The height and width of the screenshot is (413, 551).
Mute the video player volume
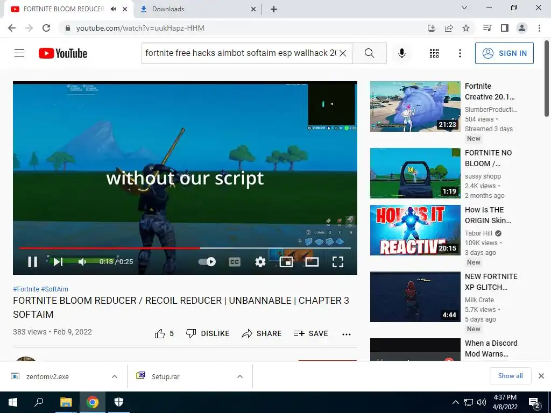(82, 262)
